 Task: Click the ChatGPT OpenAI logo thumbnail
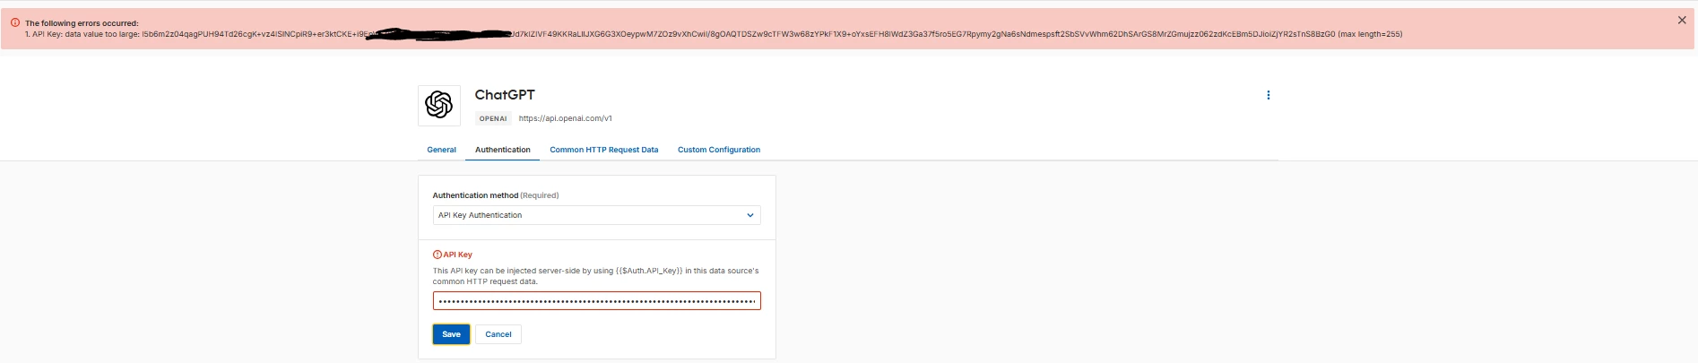tap(438, 105)
